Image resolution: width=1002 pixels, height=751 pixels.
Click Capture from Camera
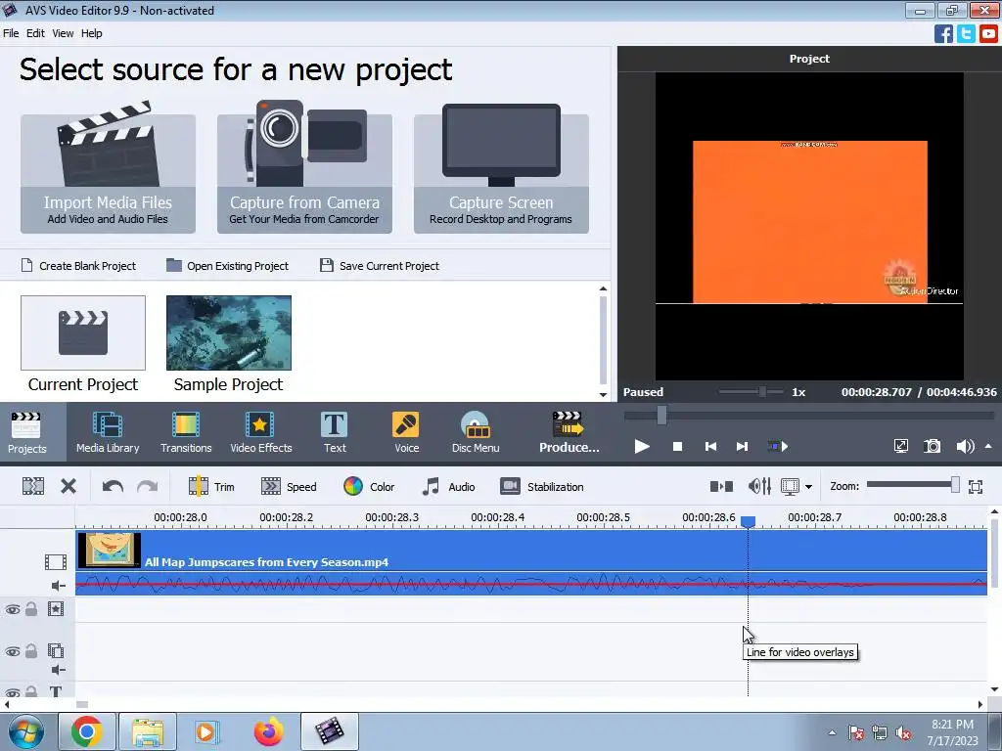click(x=305, y=172)
